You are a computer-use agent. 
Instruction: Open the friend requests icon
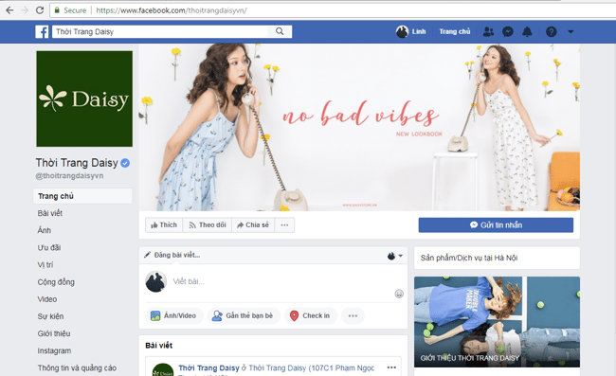488,31
